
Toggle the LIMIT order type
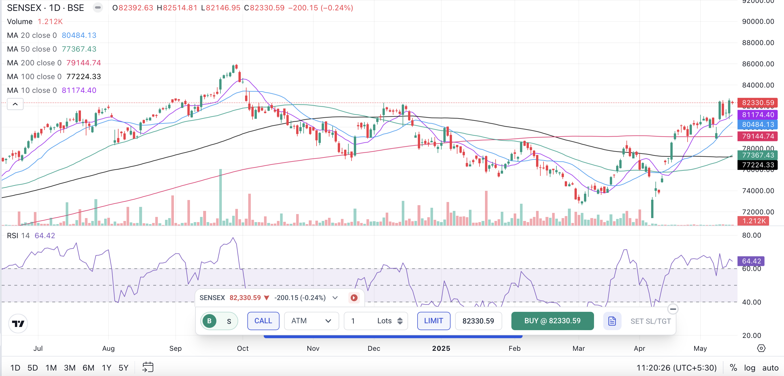pyautogui.click(x=433, y=321)
